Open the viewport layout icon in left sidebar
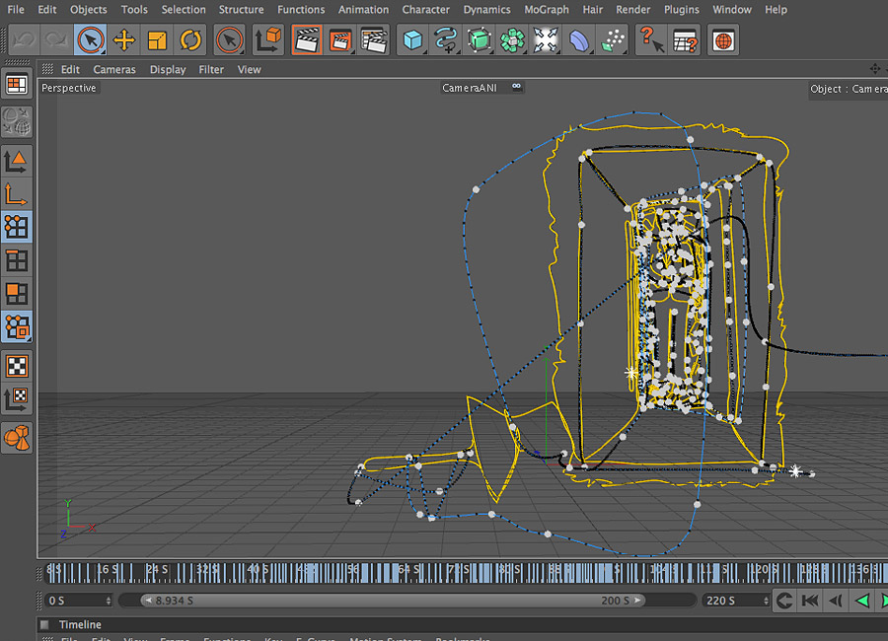The height and width of the screenshot is (641, 888). click(x=17, y=85)
